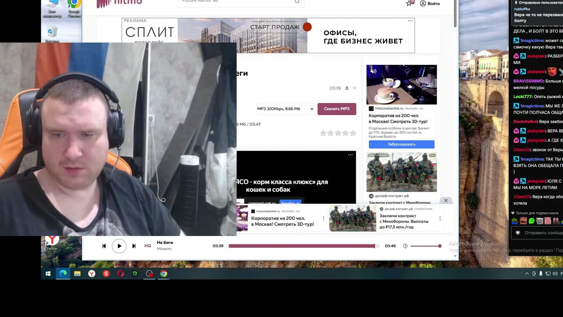Skip to previous track

pyautogui.click(x=104, y=246)
